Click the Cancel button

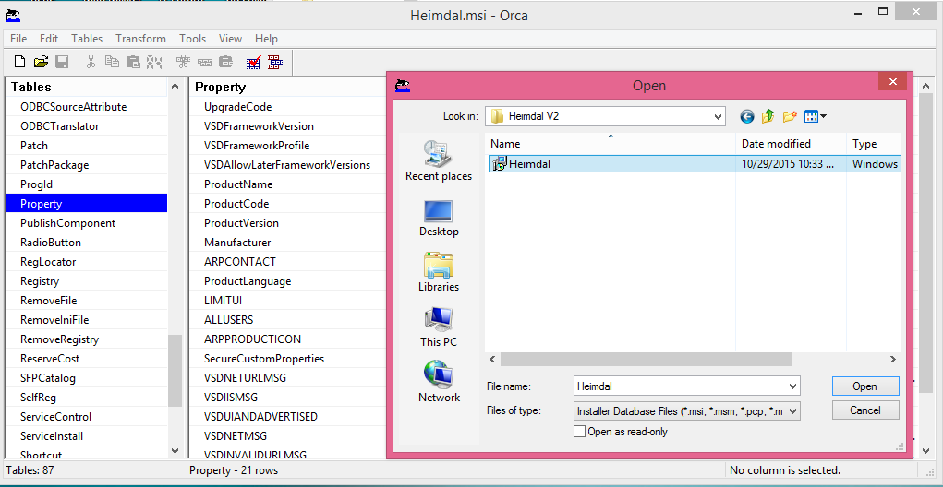(x=864, y=410)
